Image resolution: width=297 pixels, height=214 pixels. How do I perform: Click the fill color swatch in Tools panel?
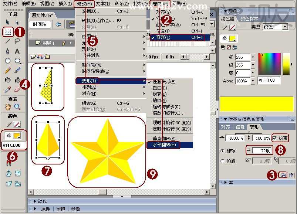click(17, 136)
